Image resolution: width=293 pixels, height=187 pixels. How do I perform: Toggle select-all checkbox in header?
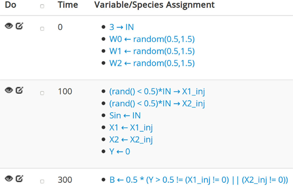coord(42,6)
